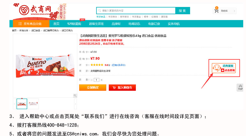Open the 超级生活馆 nav tab
This screenshot has height=136, width=246.
[x=96, y=24]
